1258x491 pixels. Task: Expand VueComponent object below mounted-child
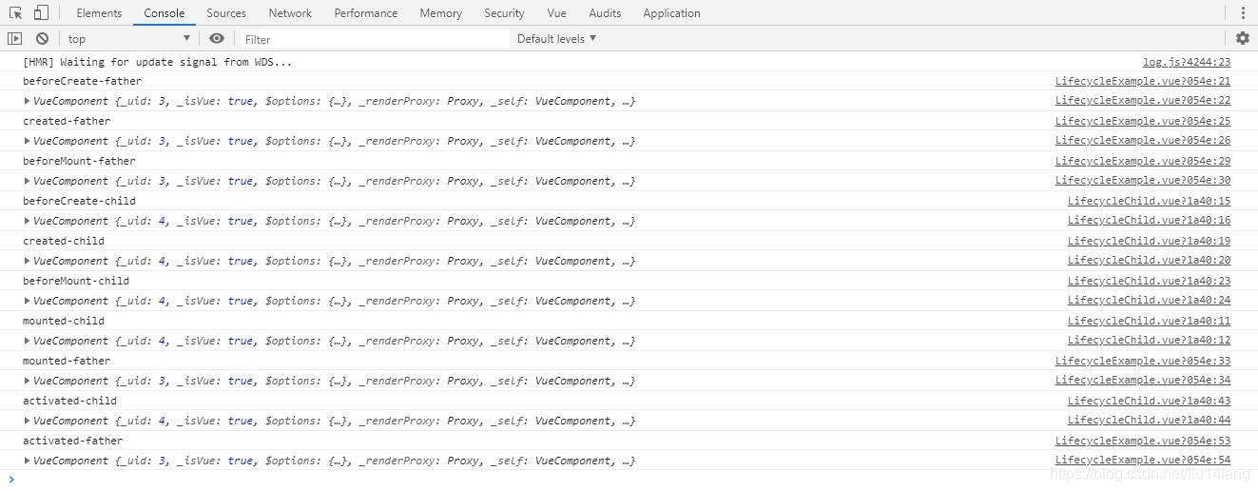[x=27, y=341]
